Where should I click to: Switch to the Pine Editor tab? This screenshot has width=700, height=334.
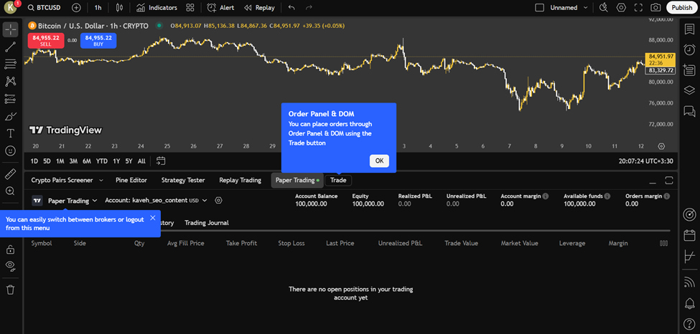click(x=131, y=180)
